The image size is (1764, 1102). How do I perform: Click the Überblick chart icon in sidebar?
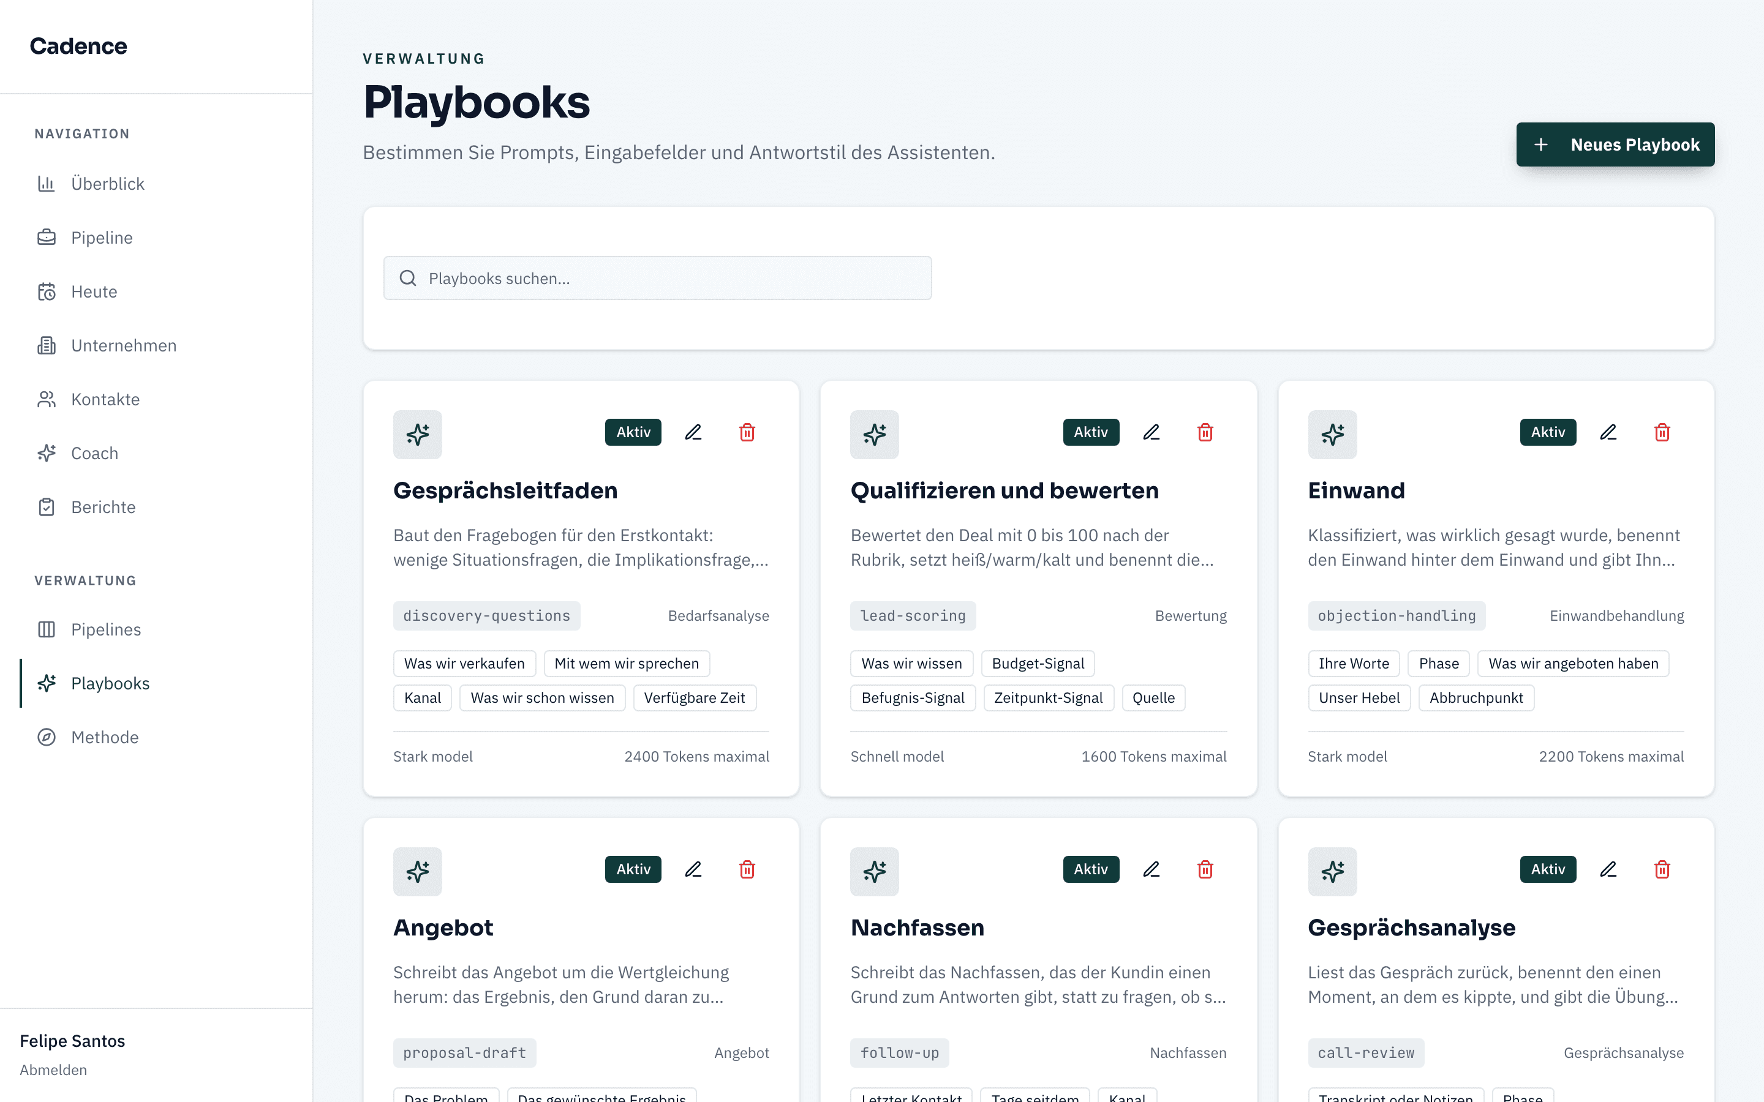tap(47, 184)
